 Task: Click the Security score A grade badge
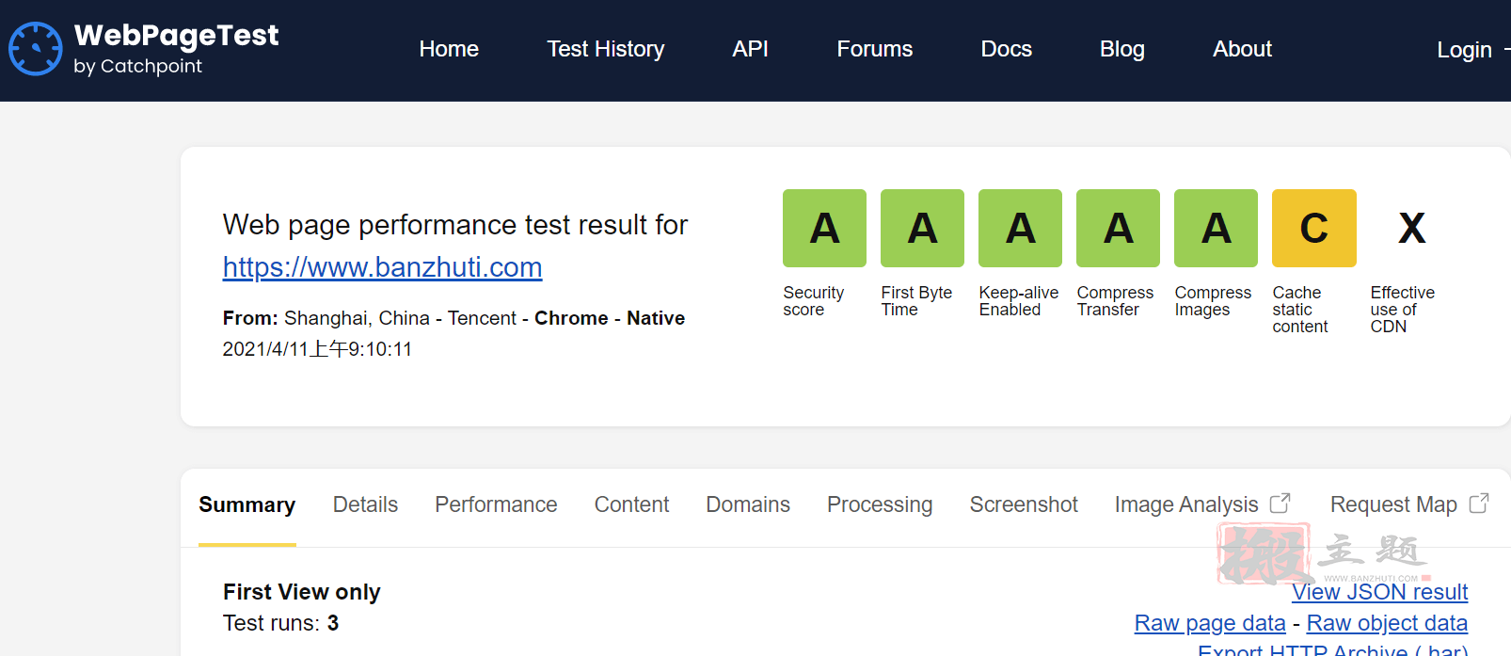[x=824, y=228]
